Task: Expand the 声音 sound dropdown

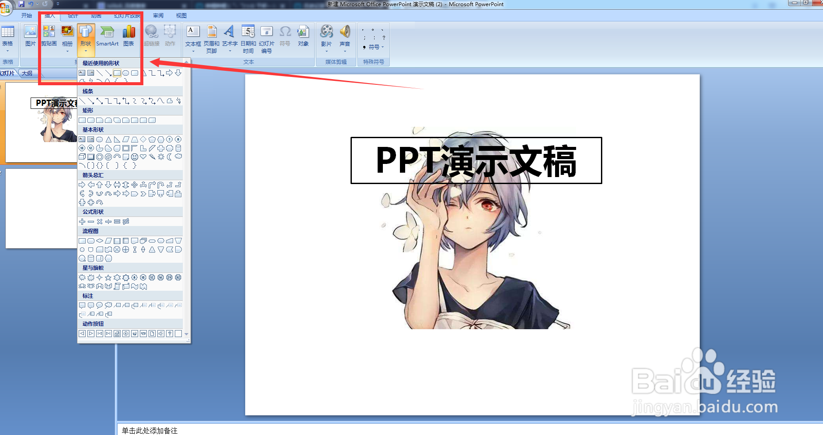Action: [345, 39]
